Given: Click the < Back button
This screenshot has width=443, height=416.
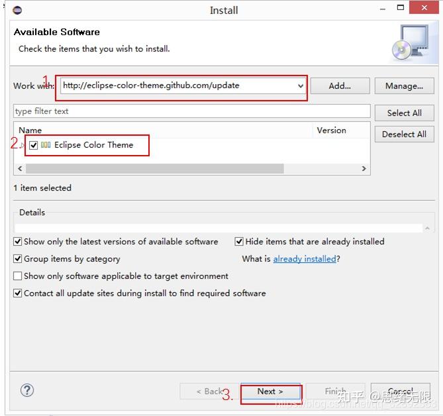Looking at the screenshot, I should click(210, 391).
